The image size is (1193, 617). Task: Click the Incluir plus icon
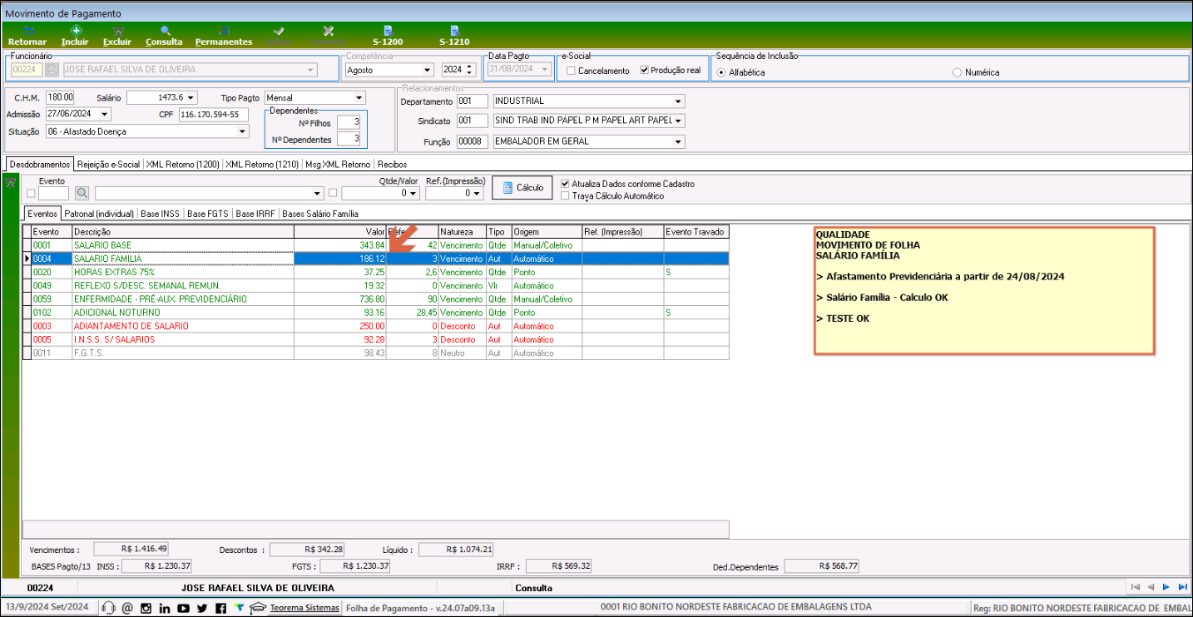click(76, 30)
